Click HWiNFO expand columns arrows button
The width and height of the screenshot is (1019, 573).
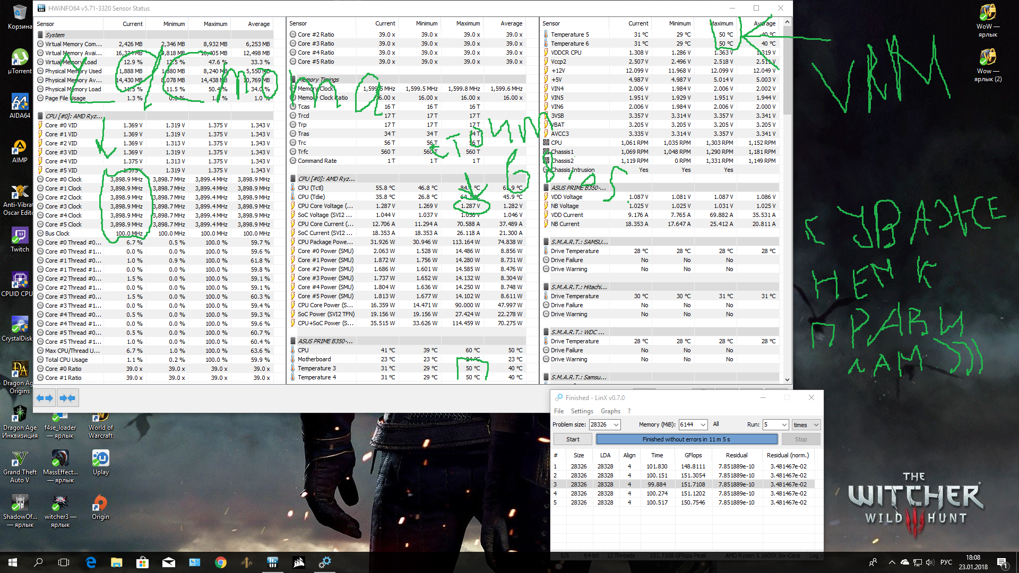(45, 398)
